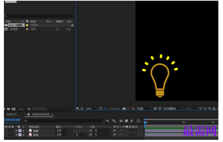Click the parent pick whip of 灯泡 layer
Image resolution: width=223 pixels, height=142 pixels.
(x=91, y=131)
